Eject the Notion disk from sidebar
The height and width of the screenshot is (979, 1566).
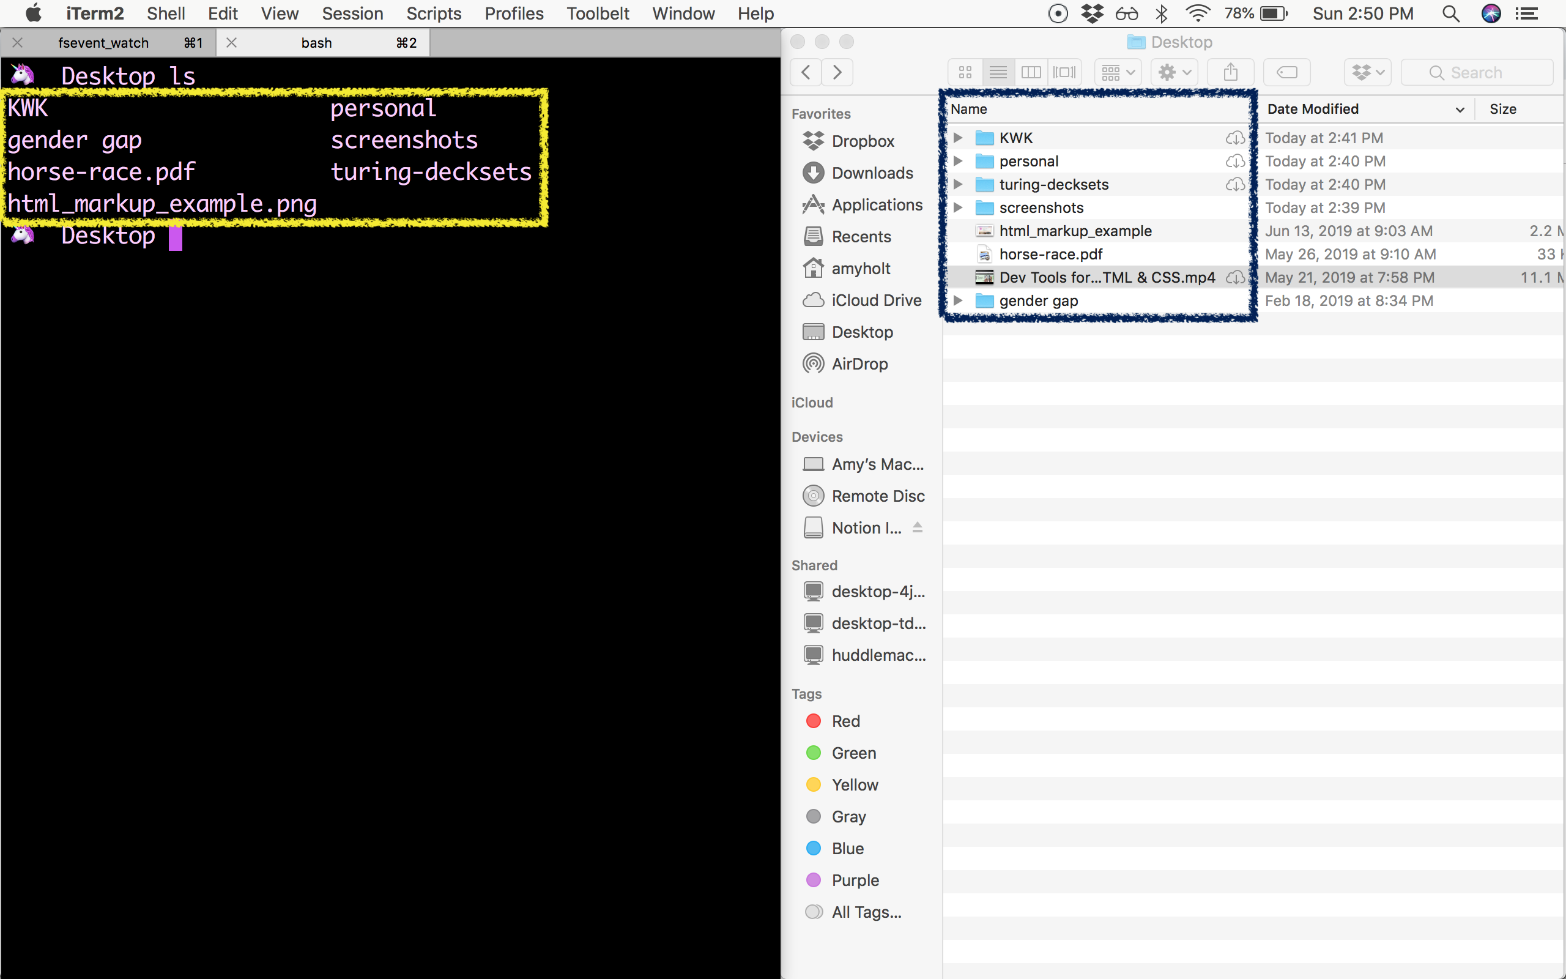click(918, 527)
